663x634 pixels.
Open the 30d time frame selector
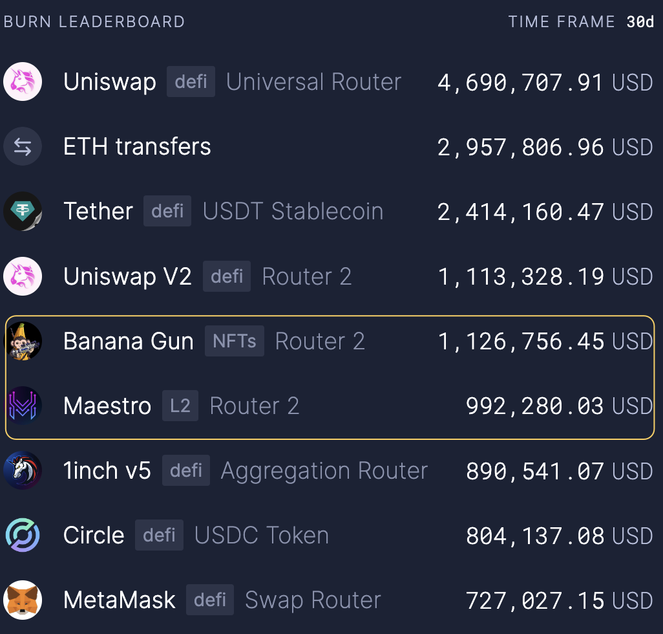click(640, 21)
